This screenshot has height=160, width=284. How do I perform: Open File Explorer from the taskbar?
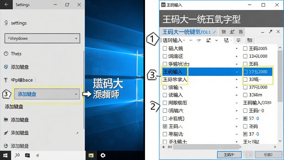click(91, 155)
